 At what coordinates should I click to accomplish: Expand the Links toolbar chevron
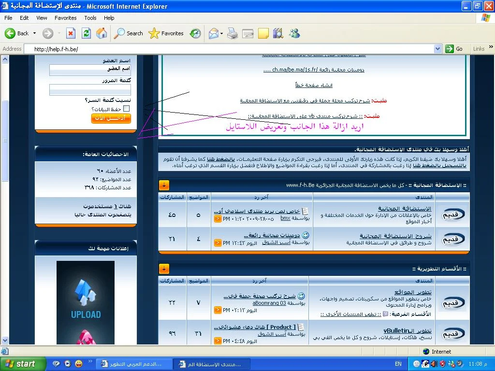click(491, 47)
